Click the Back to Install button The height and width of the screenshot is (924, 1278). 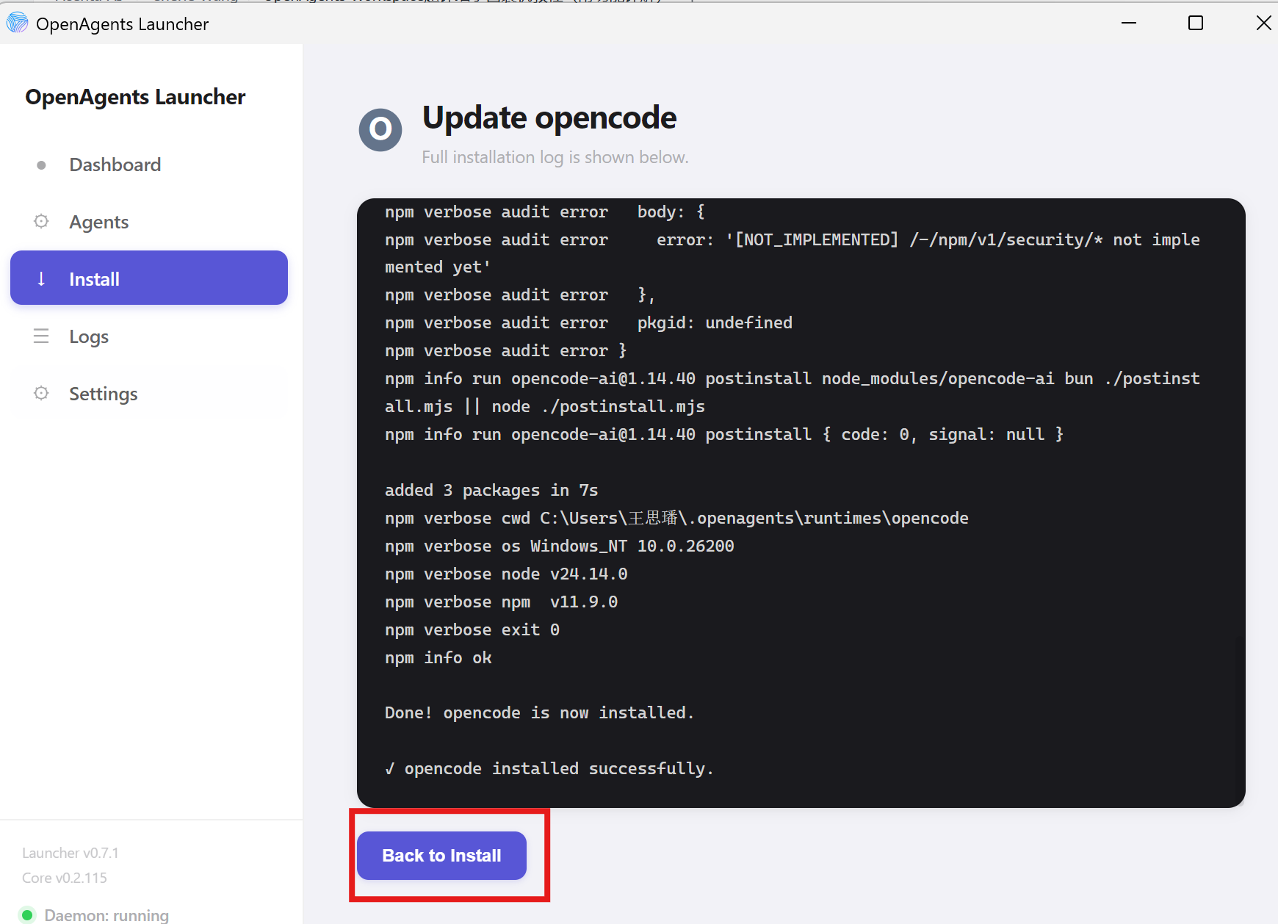pyautogui.click(x=441, y=856)
